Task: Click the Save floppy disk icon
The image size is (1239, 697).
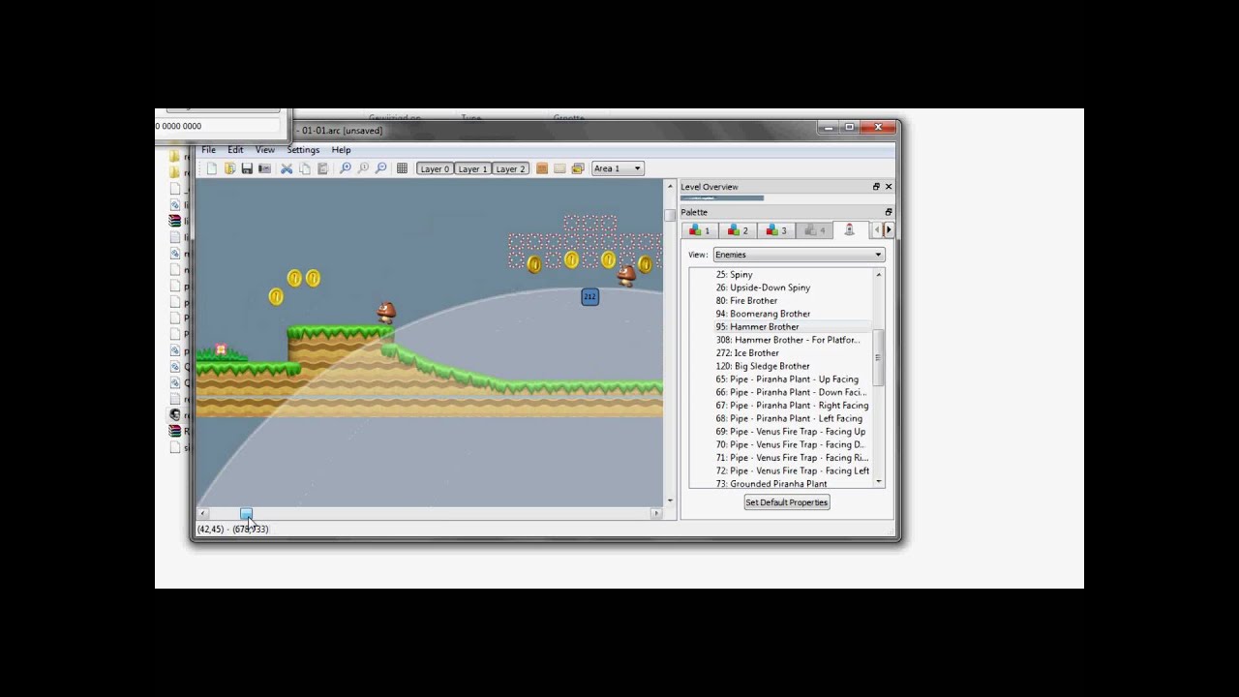Action: tap(247, 168)
